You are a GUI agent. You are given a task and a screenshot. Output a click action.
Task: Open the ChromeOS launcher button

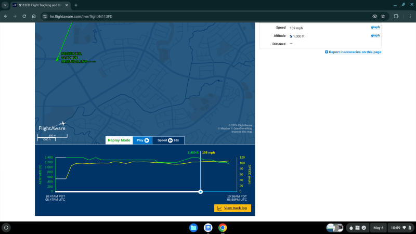pos(6,228)
